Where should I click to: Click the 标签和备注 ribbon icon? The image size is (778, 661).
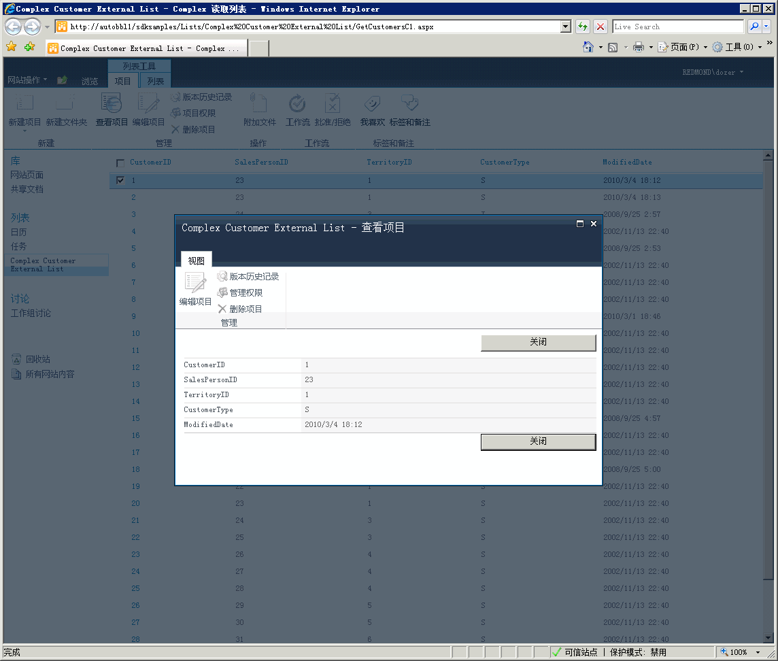point(410,103)
